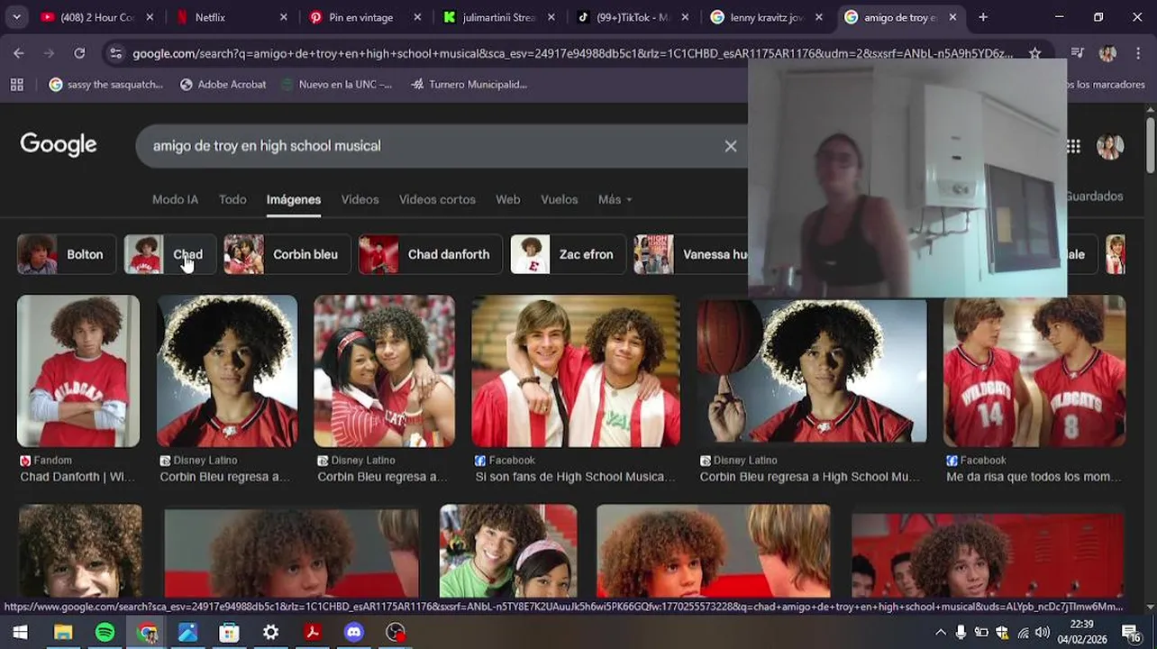Open Chrome from the taskbar
The image size is (1157, 649).
[x=146, y=632]
